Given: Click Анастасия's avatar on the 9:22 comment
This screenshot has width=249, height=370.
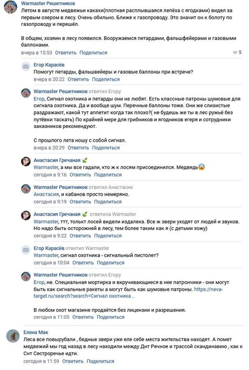Looking at the screenshot, I should [26, 215].
